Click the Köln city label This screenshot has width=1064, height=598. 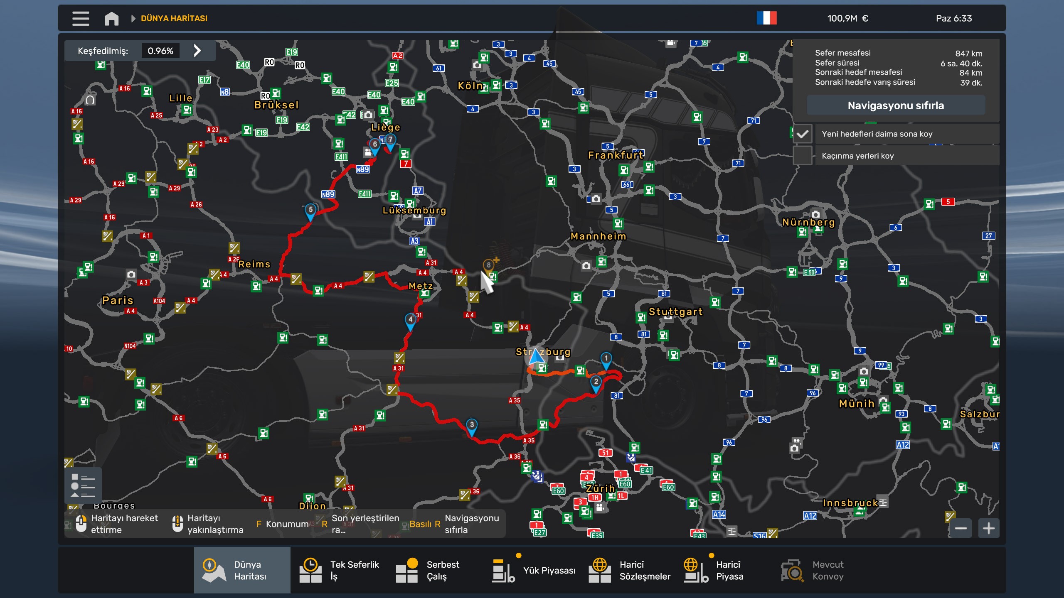point(470,86)
